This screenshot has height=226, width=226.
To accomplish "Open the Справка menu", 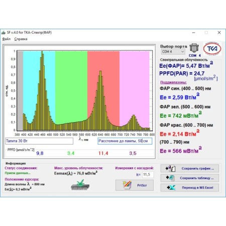I will pyautogui.click(x=21, y=39).
